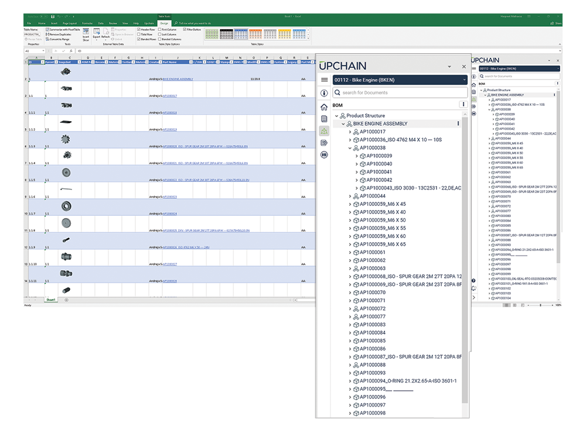Screen dimensions: 586x430
Task: Click search for Documents field in enlarged panel
Action: [400, 92]
